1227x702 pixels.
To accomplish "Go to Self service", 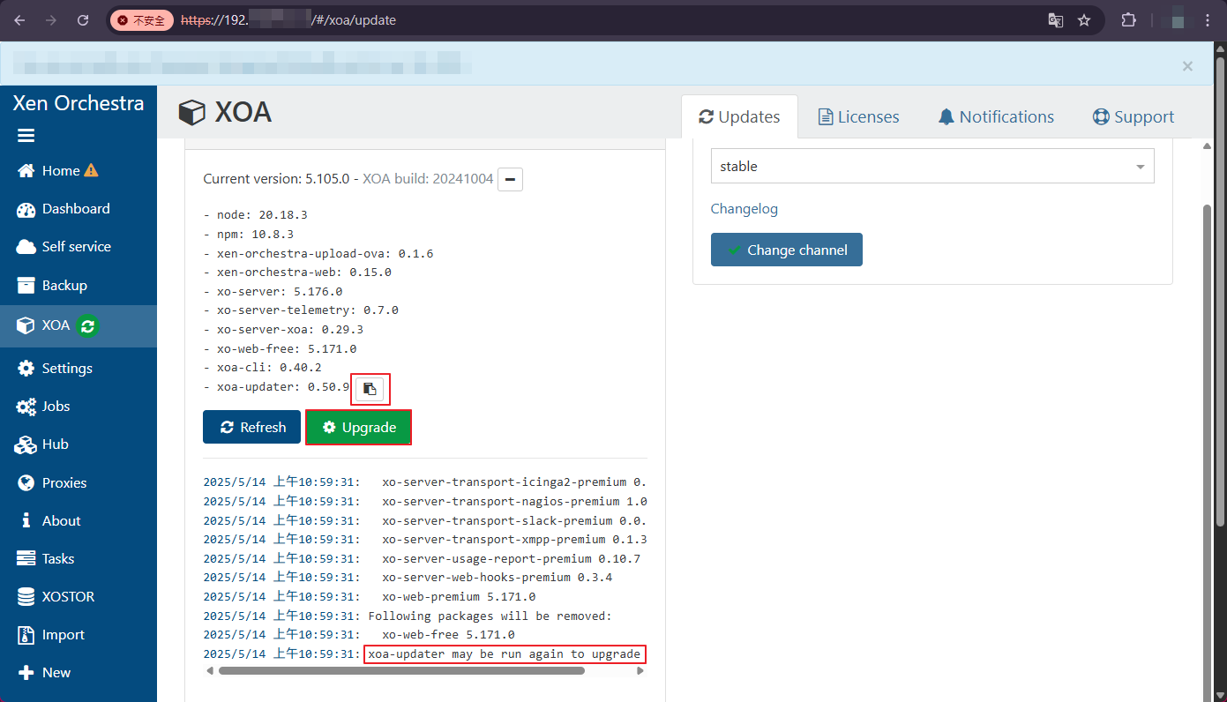I will coord(64,247).
